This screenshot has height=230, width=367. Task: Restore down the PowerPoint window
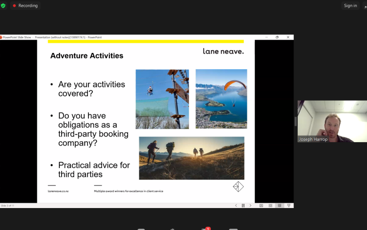[x=277, y=37]
